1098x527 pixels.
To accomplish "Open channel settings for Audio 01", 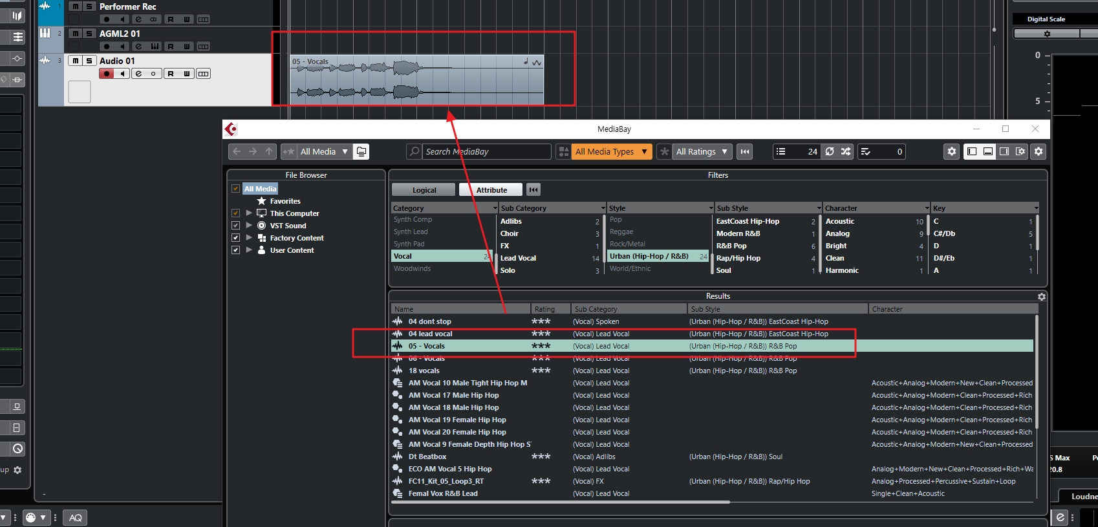I will click(138, 74).
